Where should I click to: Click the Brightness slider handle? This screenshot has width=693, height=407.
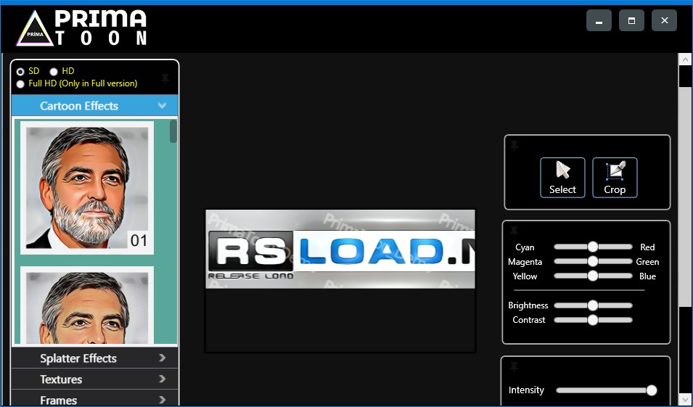tap(593, 305)
